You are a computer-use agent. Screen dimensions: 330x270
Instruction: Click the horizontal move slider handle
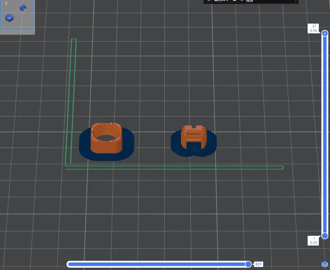coord(248,264)
